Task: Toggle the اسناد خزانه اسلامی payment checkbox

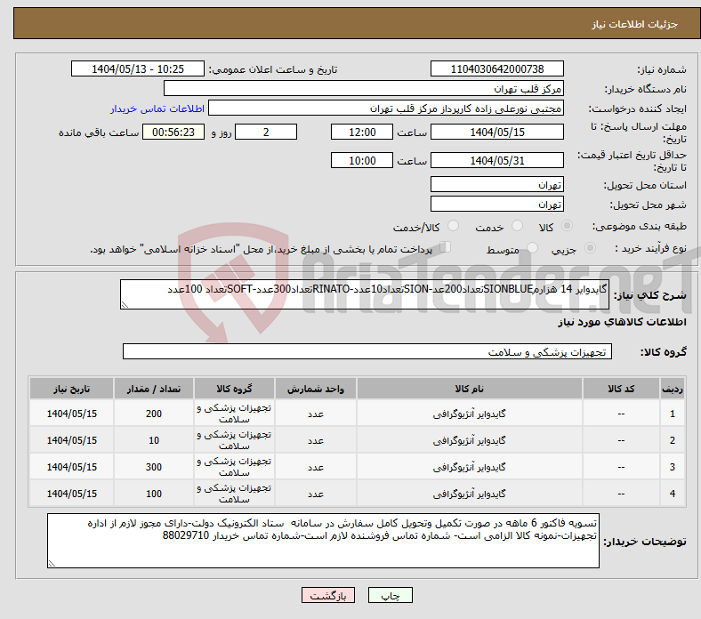Action: (446, 247)
